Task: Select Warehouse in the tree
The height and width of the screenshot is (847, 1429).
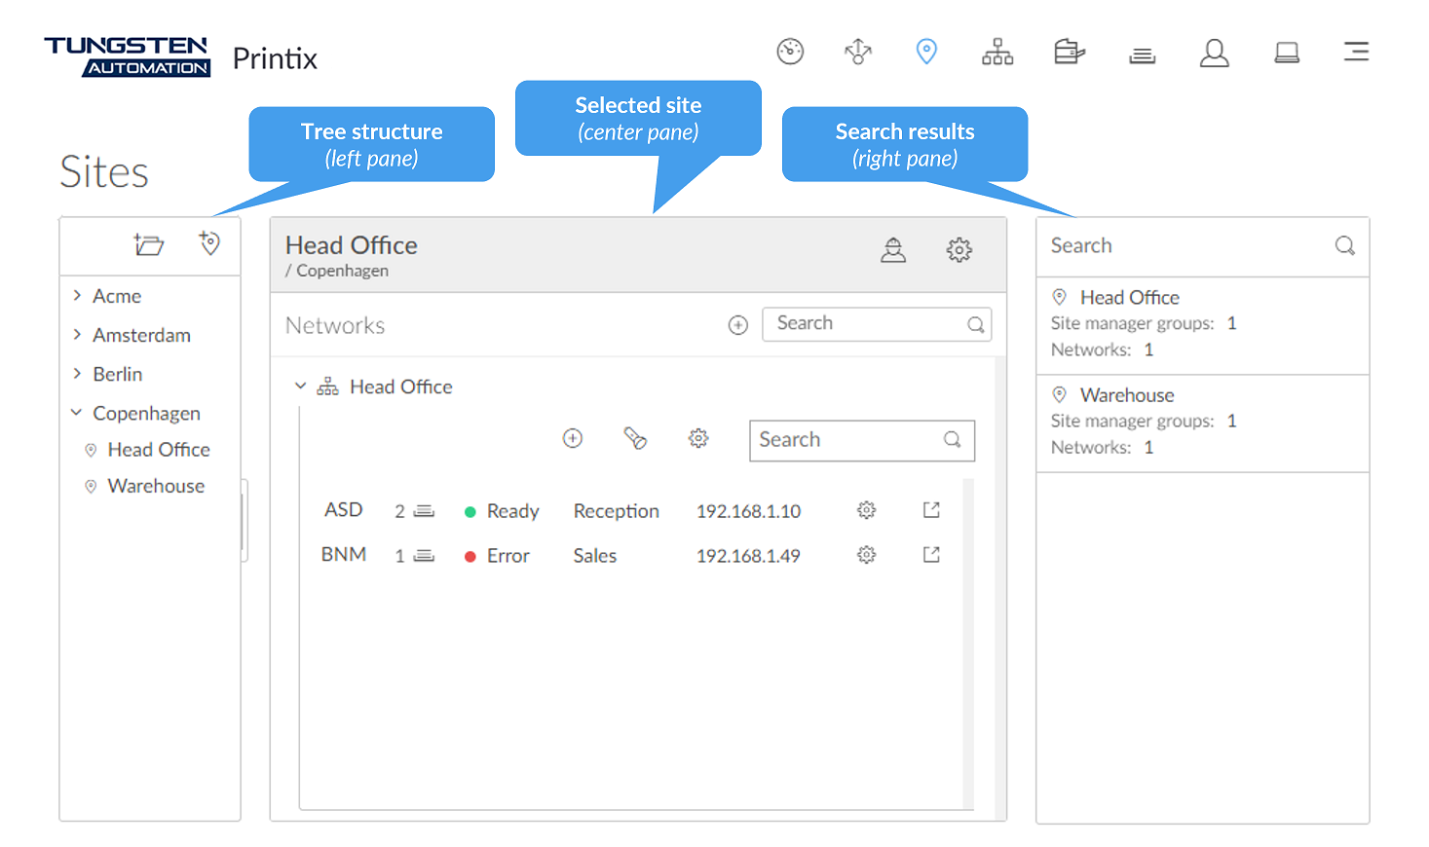Action: point(156,486)
